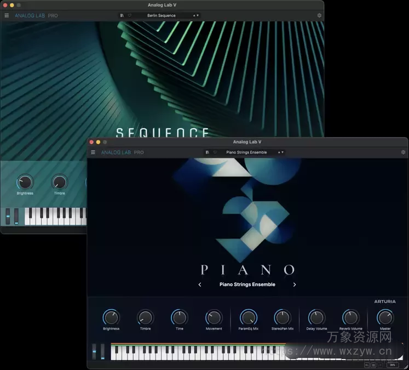Click the redo arrow icon in bottom bar
Image resolution: width=409 pixels, height=370 pixels.
(x=380, y=365)
